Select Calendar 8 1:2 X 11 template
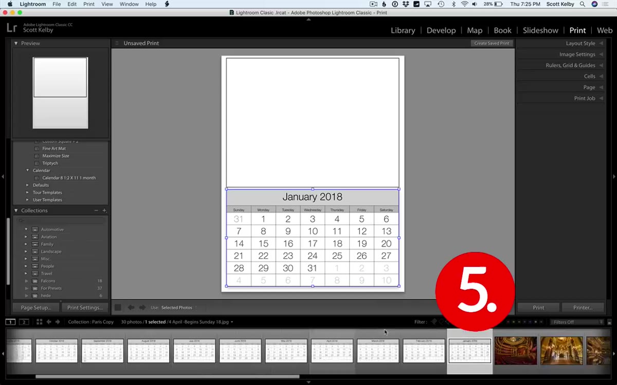This screenshot has height=385, width=617. point(69,178)
